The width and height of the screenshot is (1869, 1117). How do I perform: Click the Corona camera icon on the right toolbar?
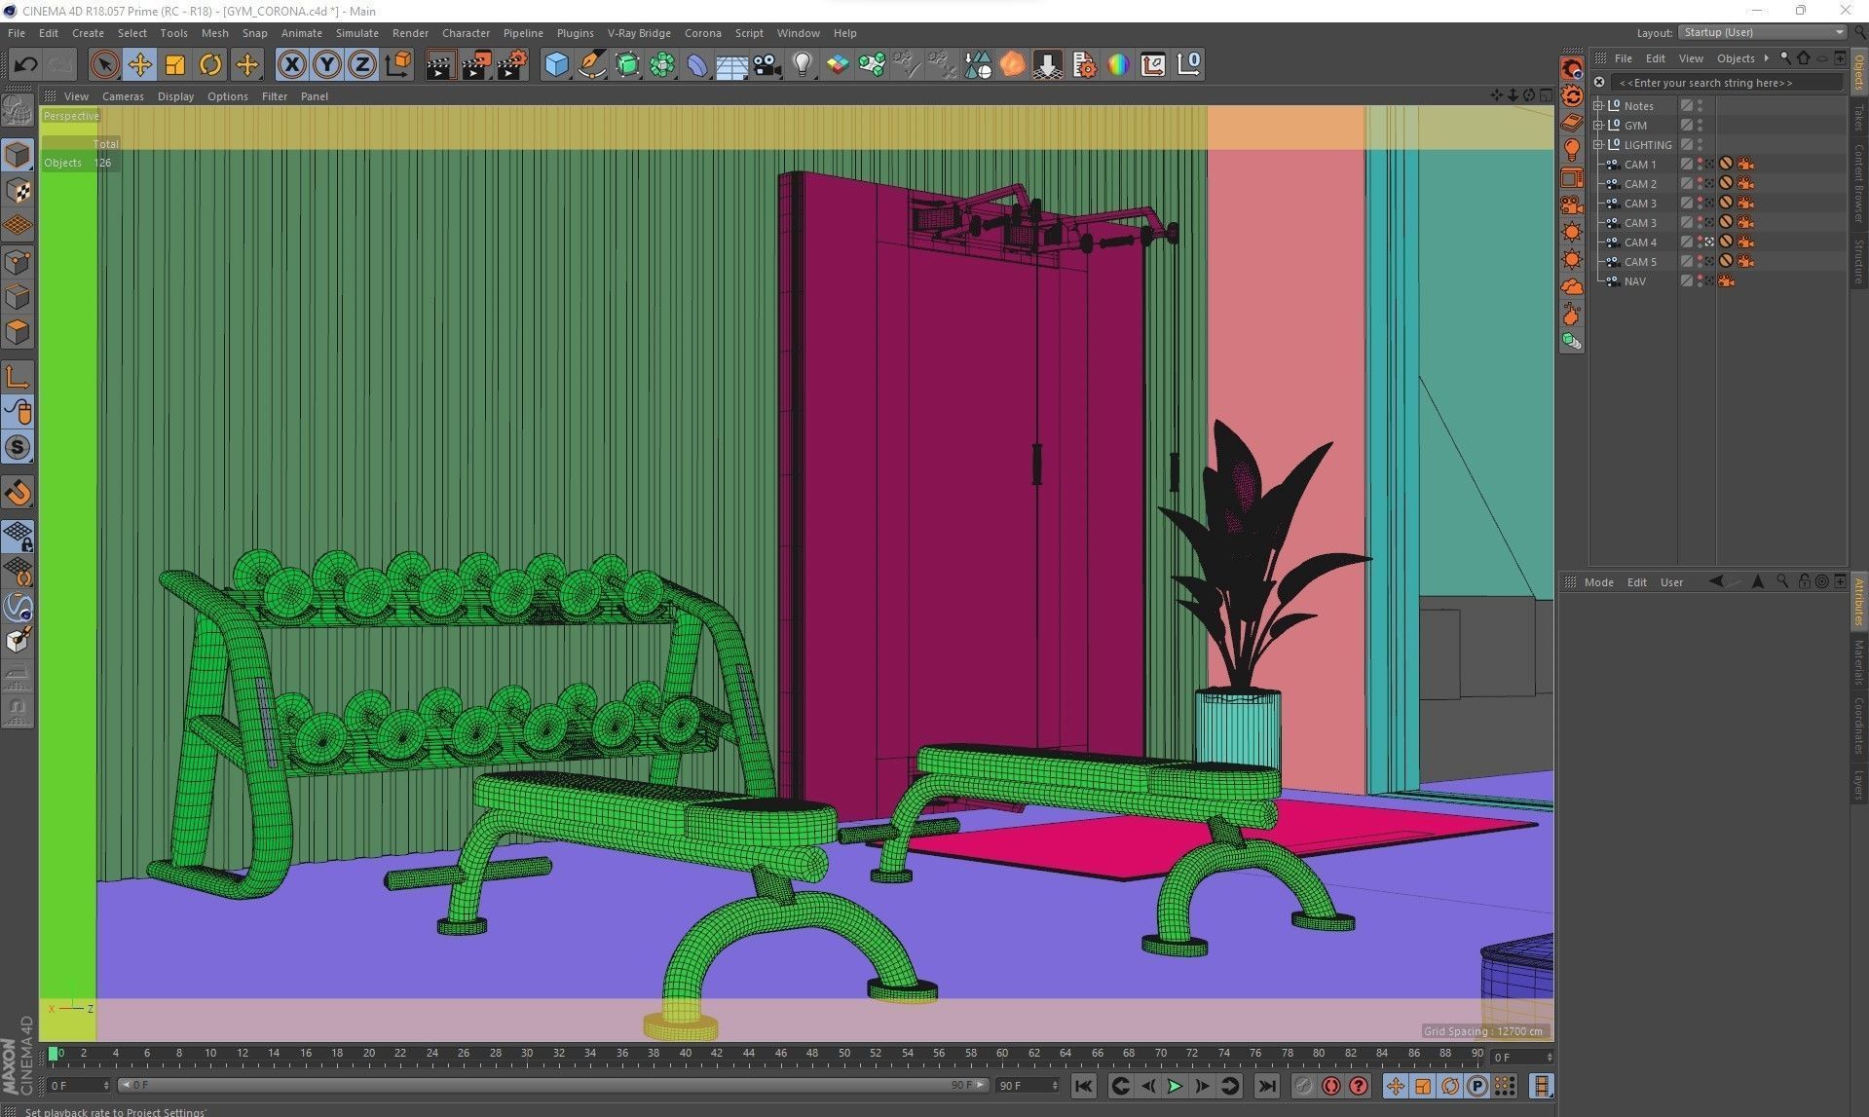1572,205
